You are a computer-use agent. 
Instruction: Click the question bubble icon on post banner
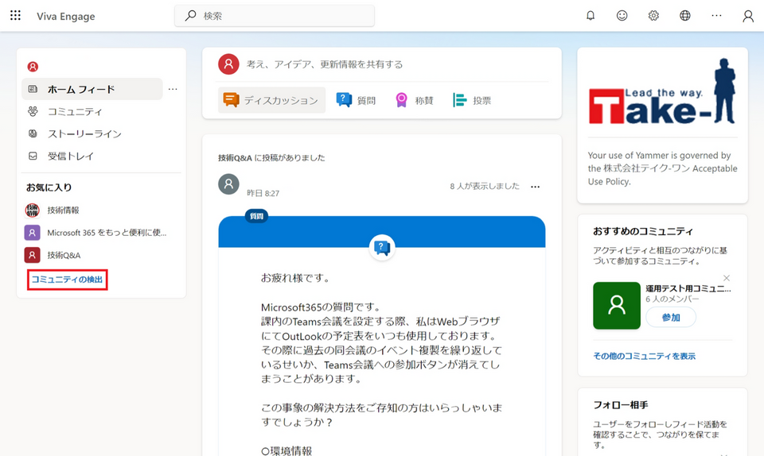[x=382, y=248]
